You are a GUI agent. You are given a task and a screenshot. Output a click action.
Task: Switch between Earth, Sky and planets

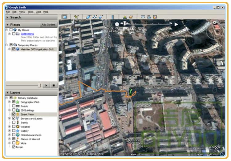click(x=131, y=17)
